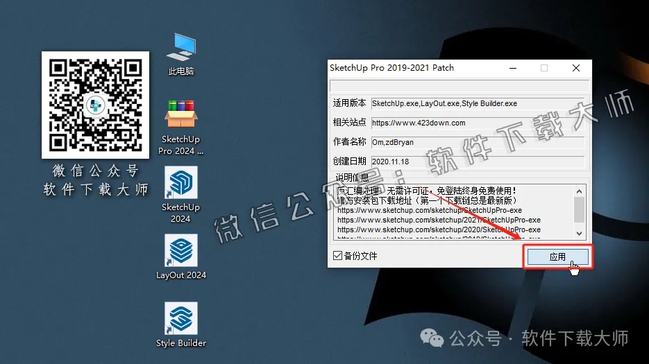649x364 pixels.
Task: Click the QR code image on desktop
Action: [95, 105]
